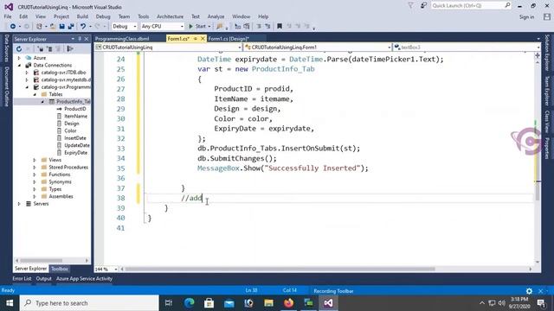Toggle a bookmark with the bookmark icon
Viewport: 554px width, 311px height.
[x=280, y=27]
